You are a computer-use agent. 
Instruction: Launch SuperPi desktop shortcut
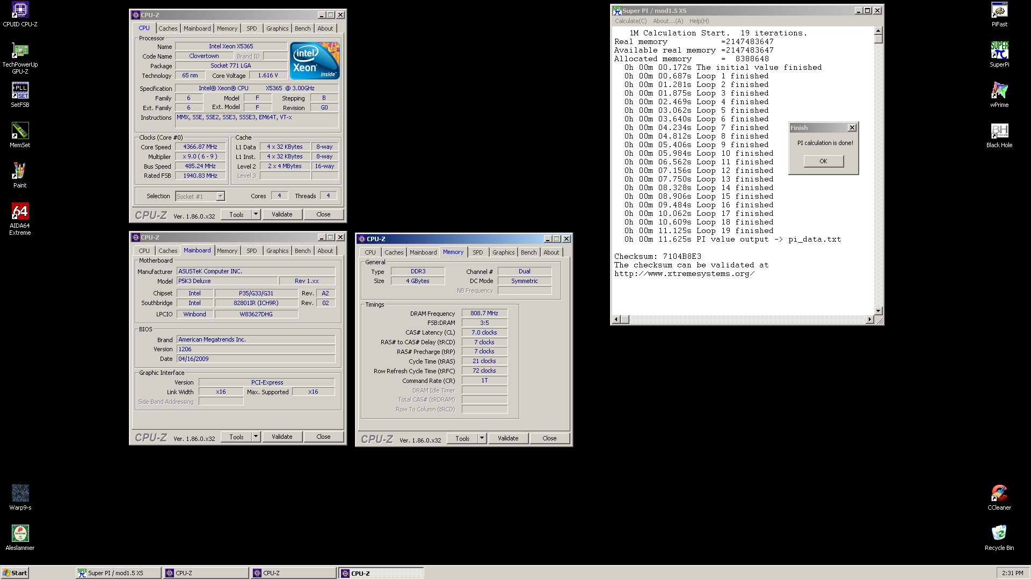(x=999, y=55)
